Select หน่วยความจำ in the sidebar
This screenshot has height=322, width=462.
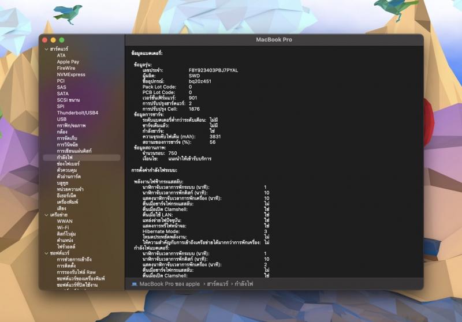coord(70,189)
